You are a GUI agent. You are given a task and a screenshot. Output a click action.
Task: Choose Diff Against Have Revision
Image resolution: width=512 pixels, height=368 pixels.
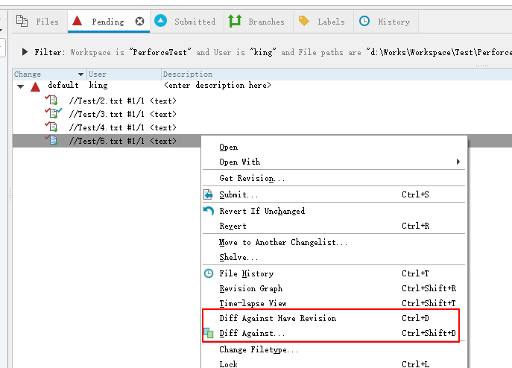click(277, 318)
